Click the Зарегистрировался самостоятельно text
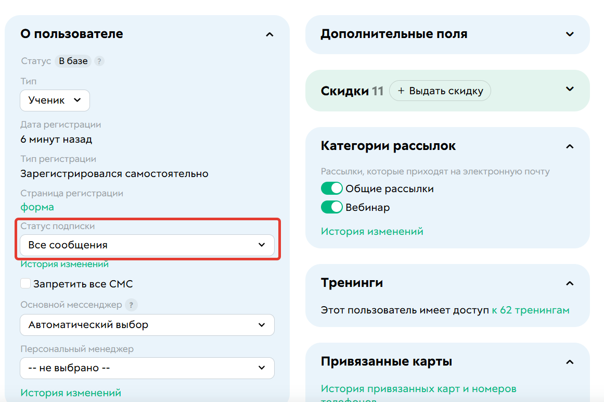Screen dimensions: 604x402 (114, 174)
